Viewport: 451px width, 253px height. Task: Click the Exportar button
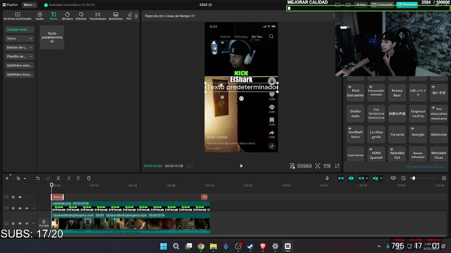[x=407, y=5]
